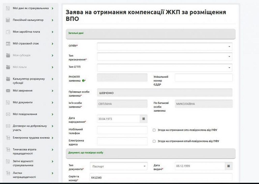Screen dimensions: 259x184
Task: Click the calendar icon beside 'Мій страховий стаж'
Action: point(8,43)
